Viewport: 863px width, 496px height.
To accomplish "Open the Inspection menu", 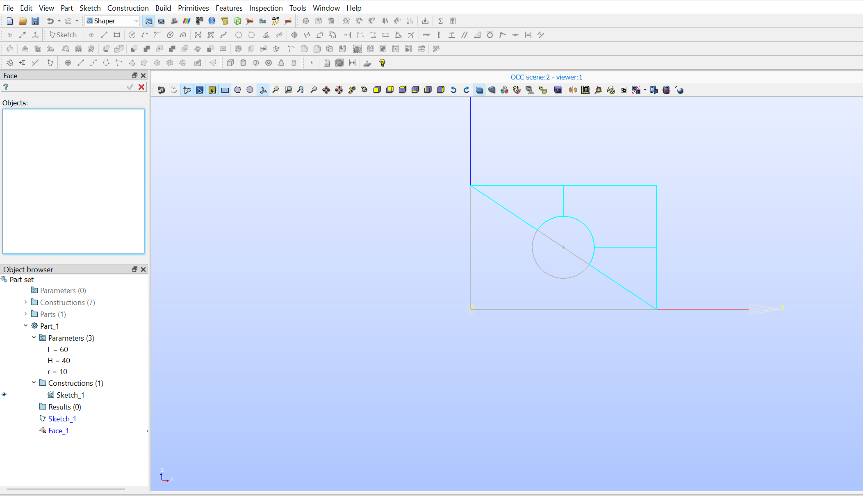I will click(266, 8).
